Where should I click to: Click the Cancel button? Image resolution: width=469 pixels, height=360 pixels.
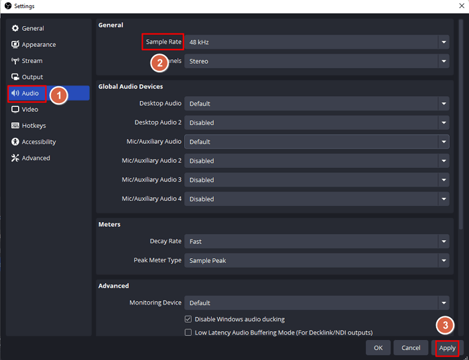(x=411, y=348)
